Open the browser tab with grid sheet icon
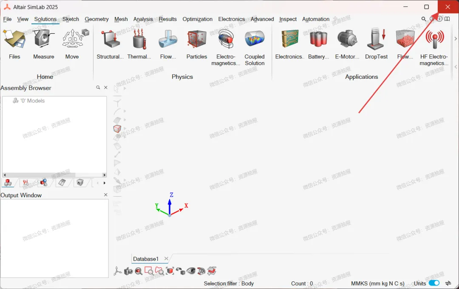The width and height of the screenshot is (459, 289). pyautogui.click(x=62, y=183)
